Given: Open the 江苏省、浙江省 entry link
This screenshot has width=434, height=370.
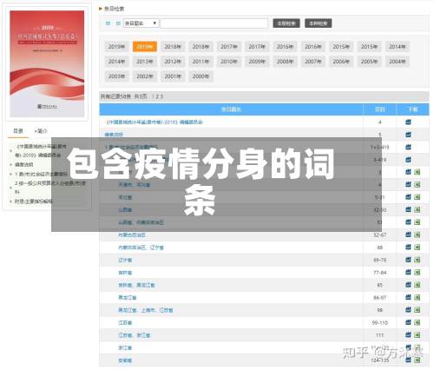Looking at the screenshot, I should coord(135,335).
